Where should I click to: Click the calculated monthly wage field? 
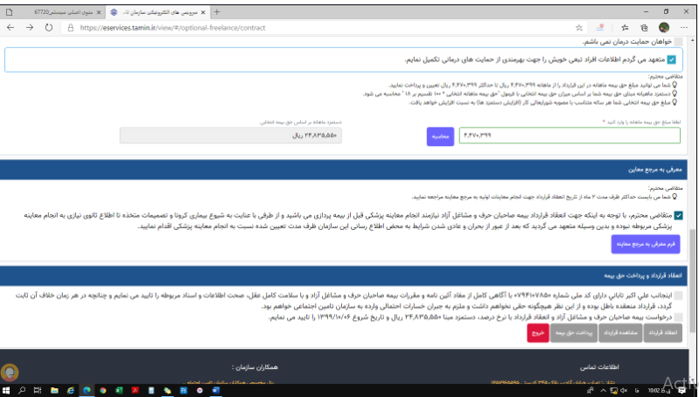pos(230,136)
